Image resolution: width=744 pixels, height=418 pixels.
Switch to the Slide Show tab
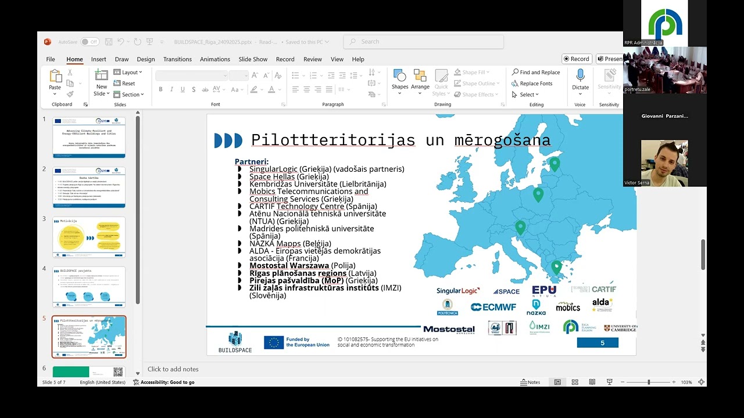click(253, 59)
